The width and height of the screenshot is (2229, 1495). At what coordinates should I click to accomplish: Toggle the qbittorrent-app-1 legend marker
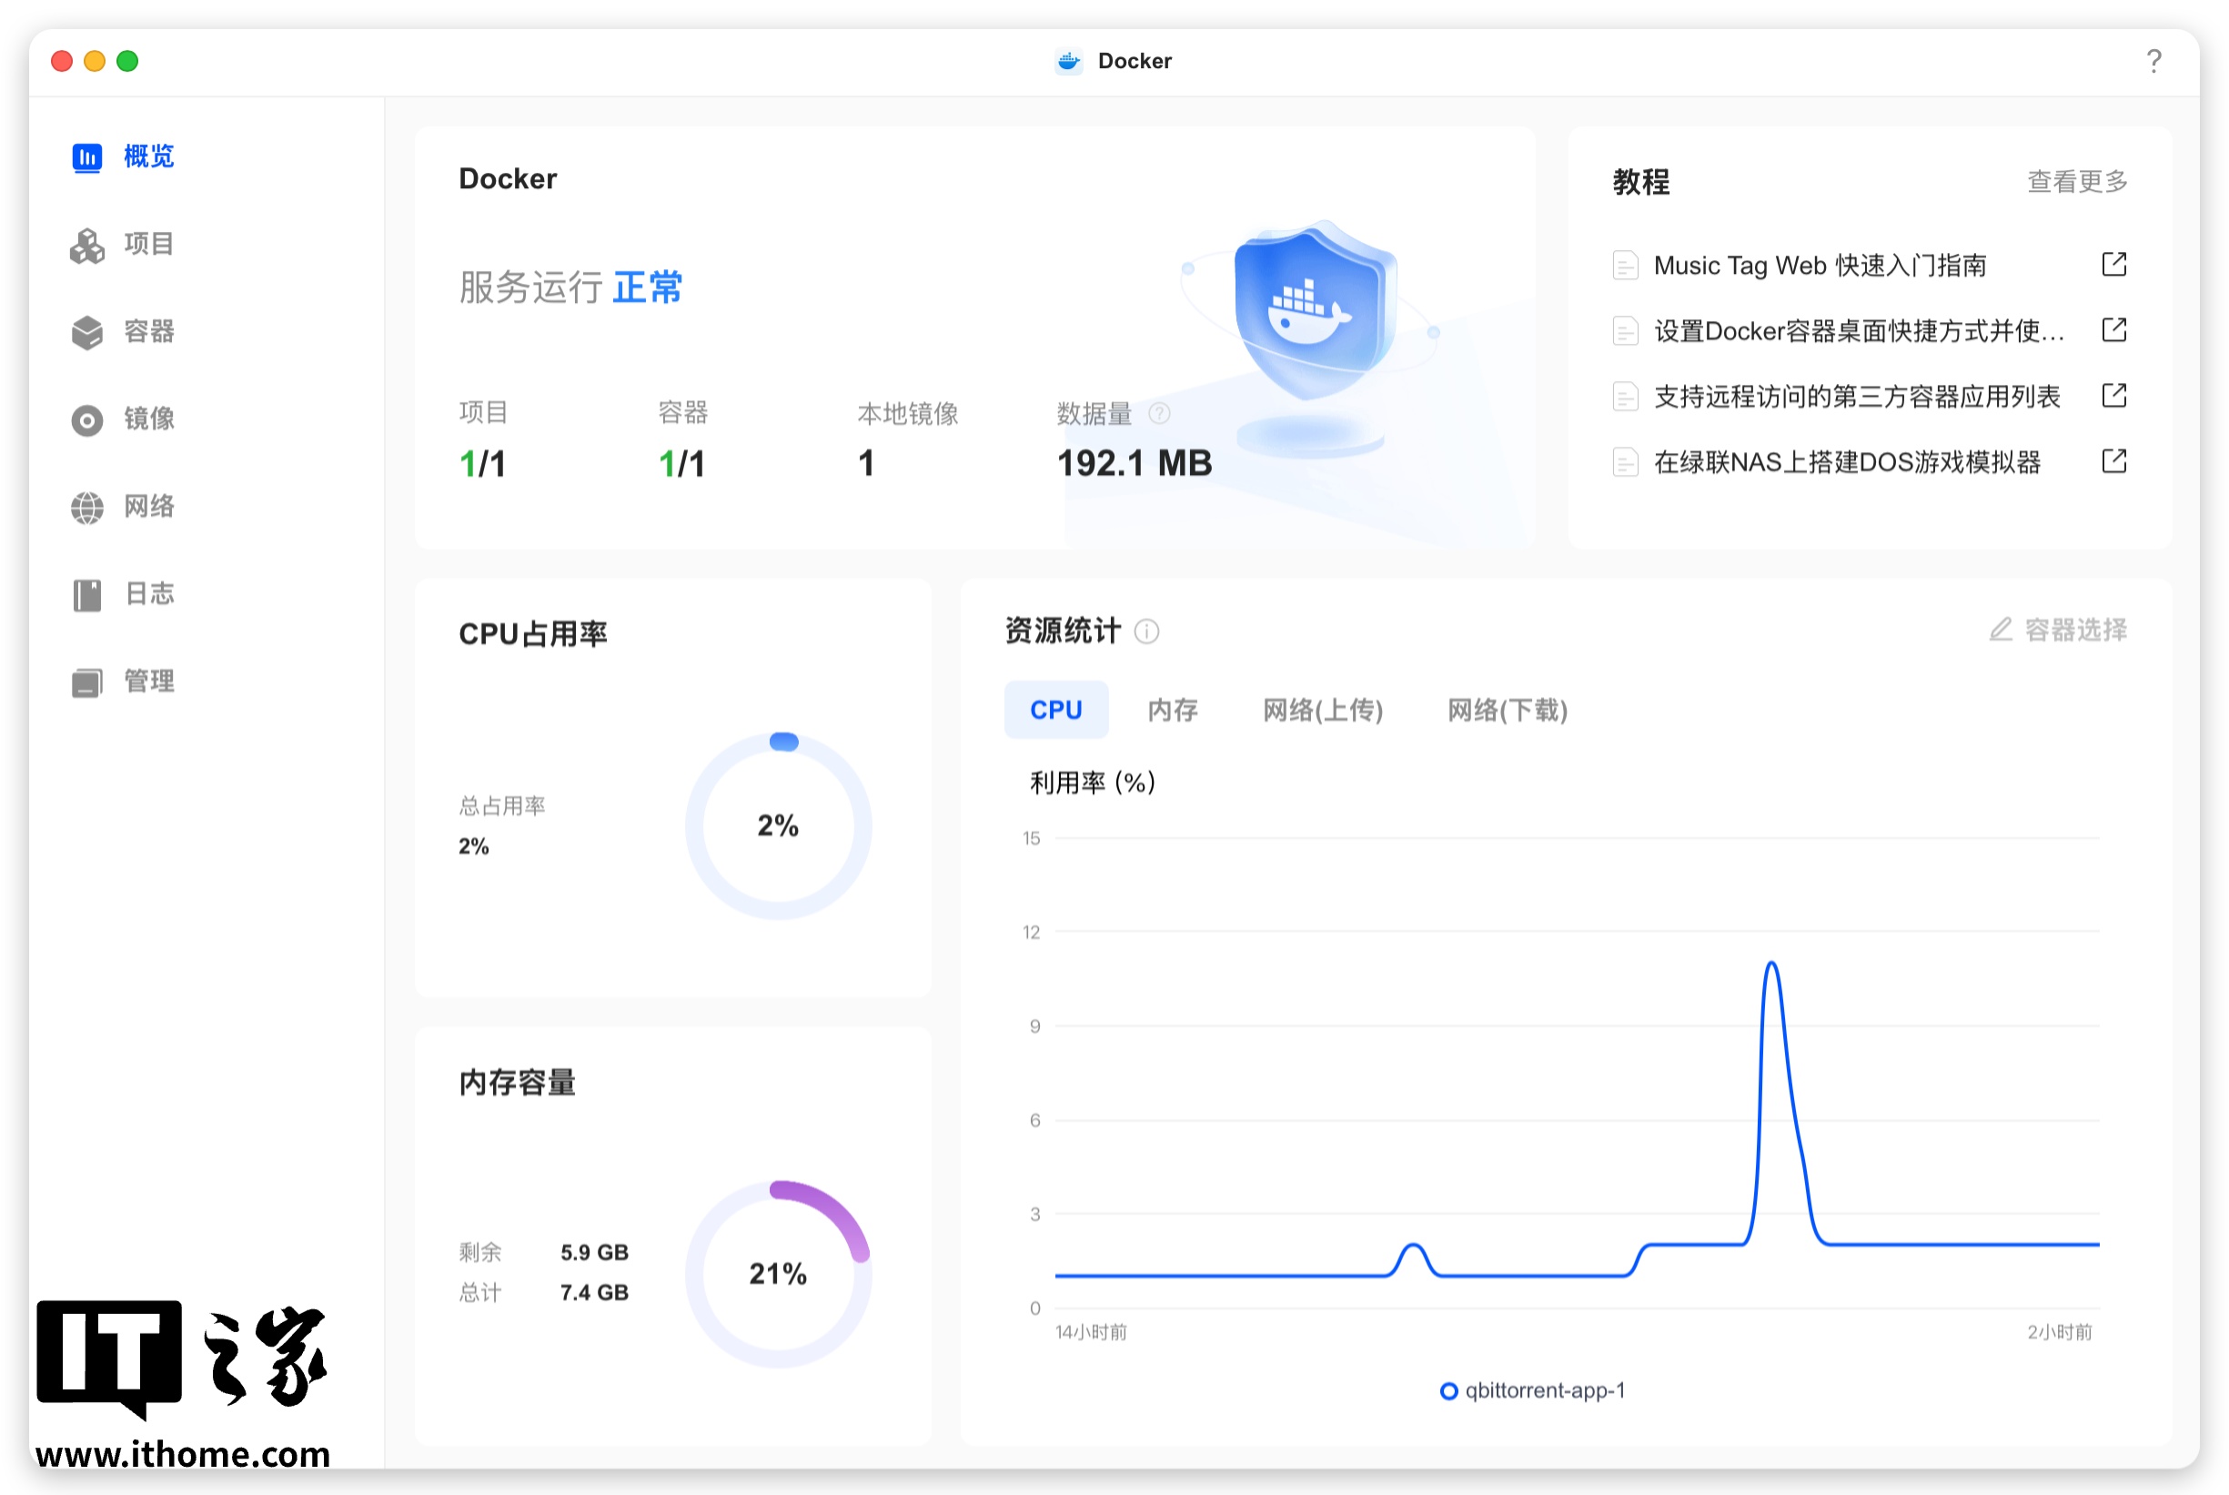click(1448, 1391)
